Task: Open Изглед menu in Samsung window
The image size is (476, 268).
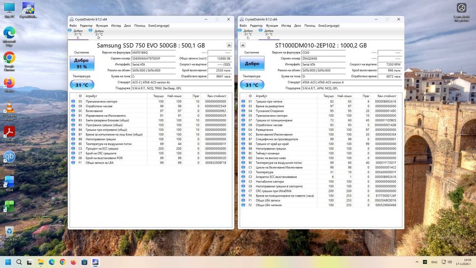Action: click(x=116, y=26)
